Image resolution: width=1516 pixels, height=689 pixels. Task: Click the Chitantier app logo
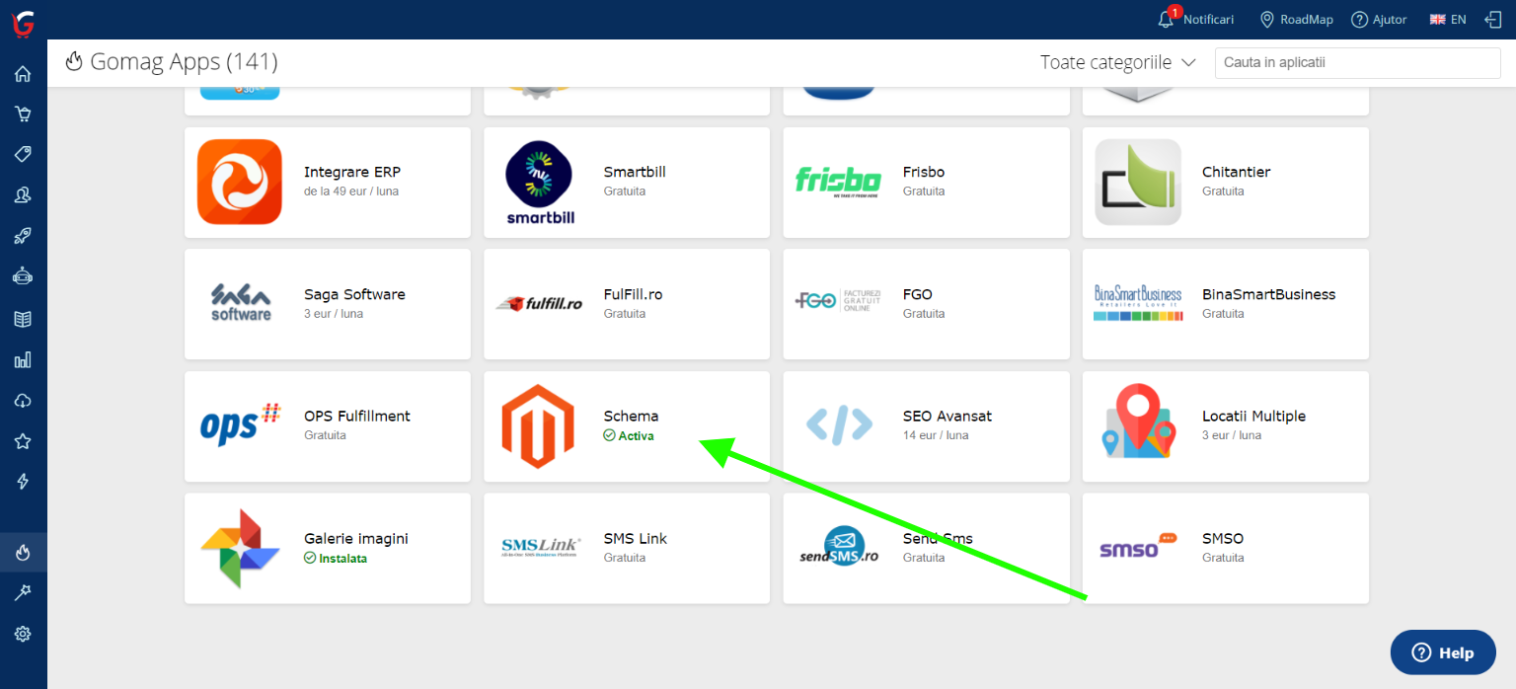[x=1138, y=182]
